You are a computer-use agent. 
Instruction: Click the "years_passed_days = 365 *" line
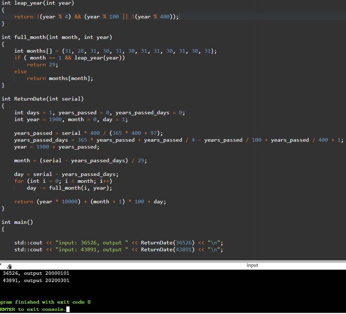click(179, 140)
